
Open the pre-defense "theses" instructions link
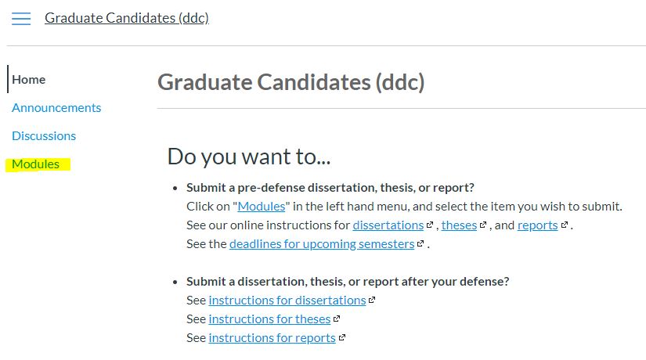click(459, 225)
